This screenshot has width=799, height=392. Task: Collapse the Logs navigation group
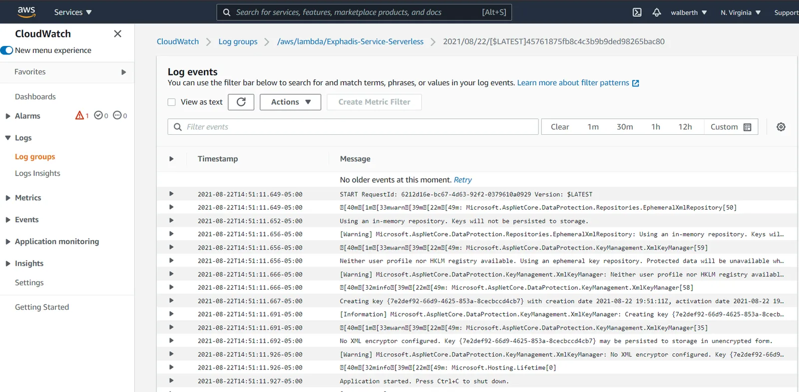pyautogui.click(x=8, y=138)
